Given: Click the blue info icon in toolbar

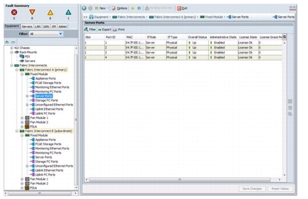Looking at the screenshot, I should click(x=139, y=8).
